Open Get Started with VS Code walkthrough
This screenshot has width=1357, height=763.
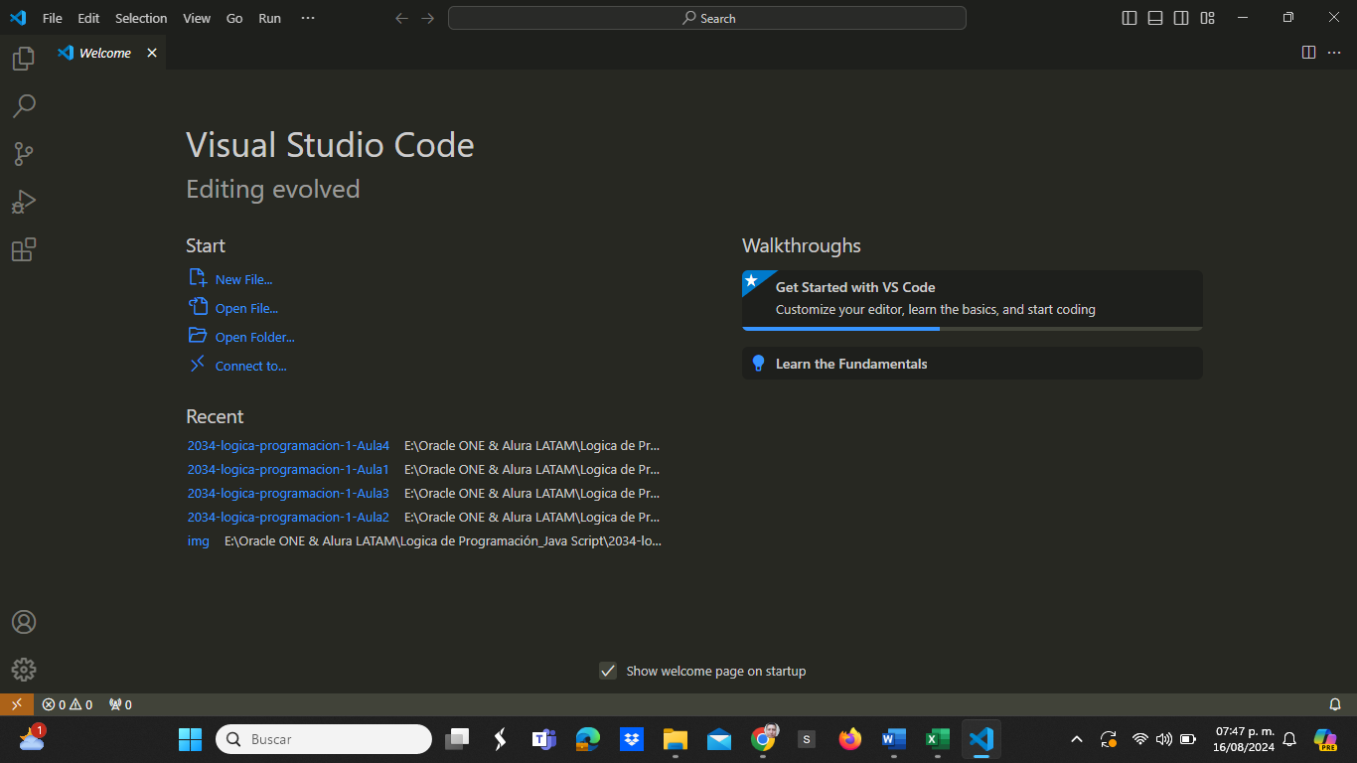pyautogui.click(x=973, y=300)
